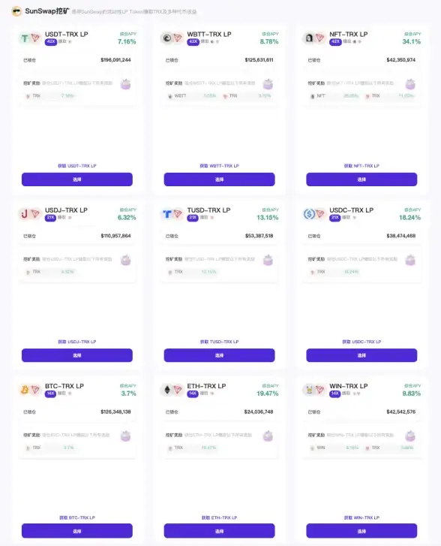441x546 pixels.
Task: Click the reward icon in WIN-TRX card
Action: tap(410, 436)
